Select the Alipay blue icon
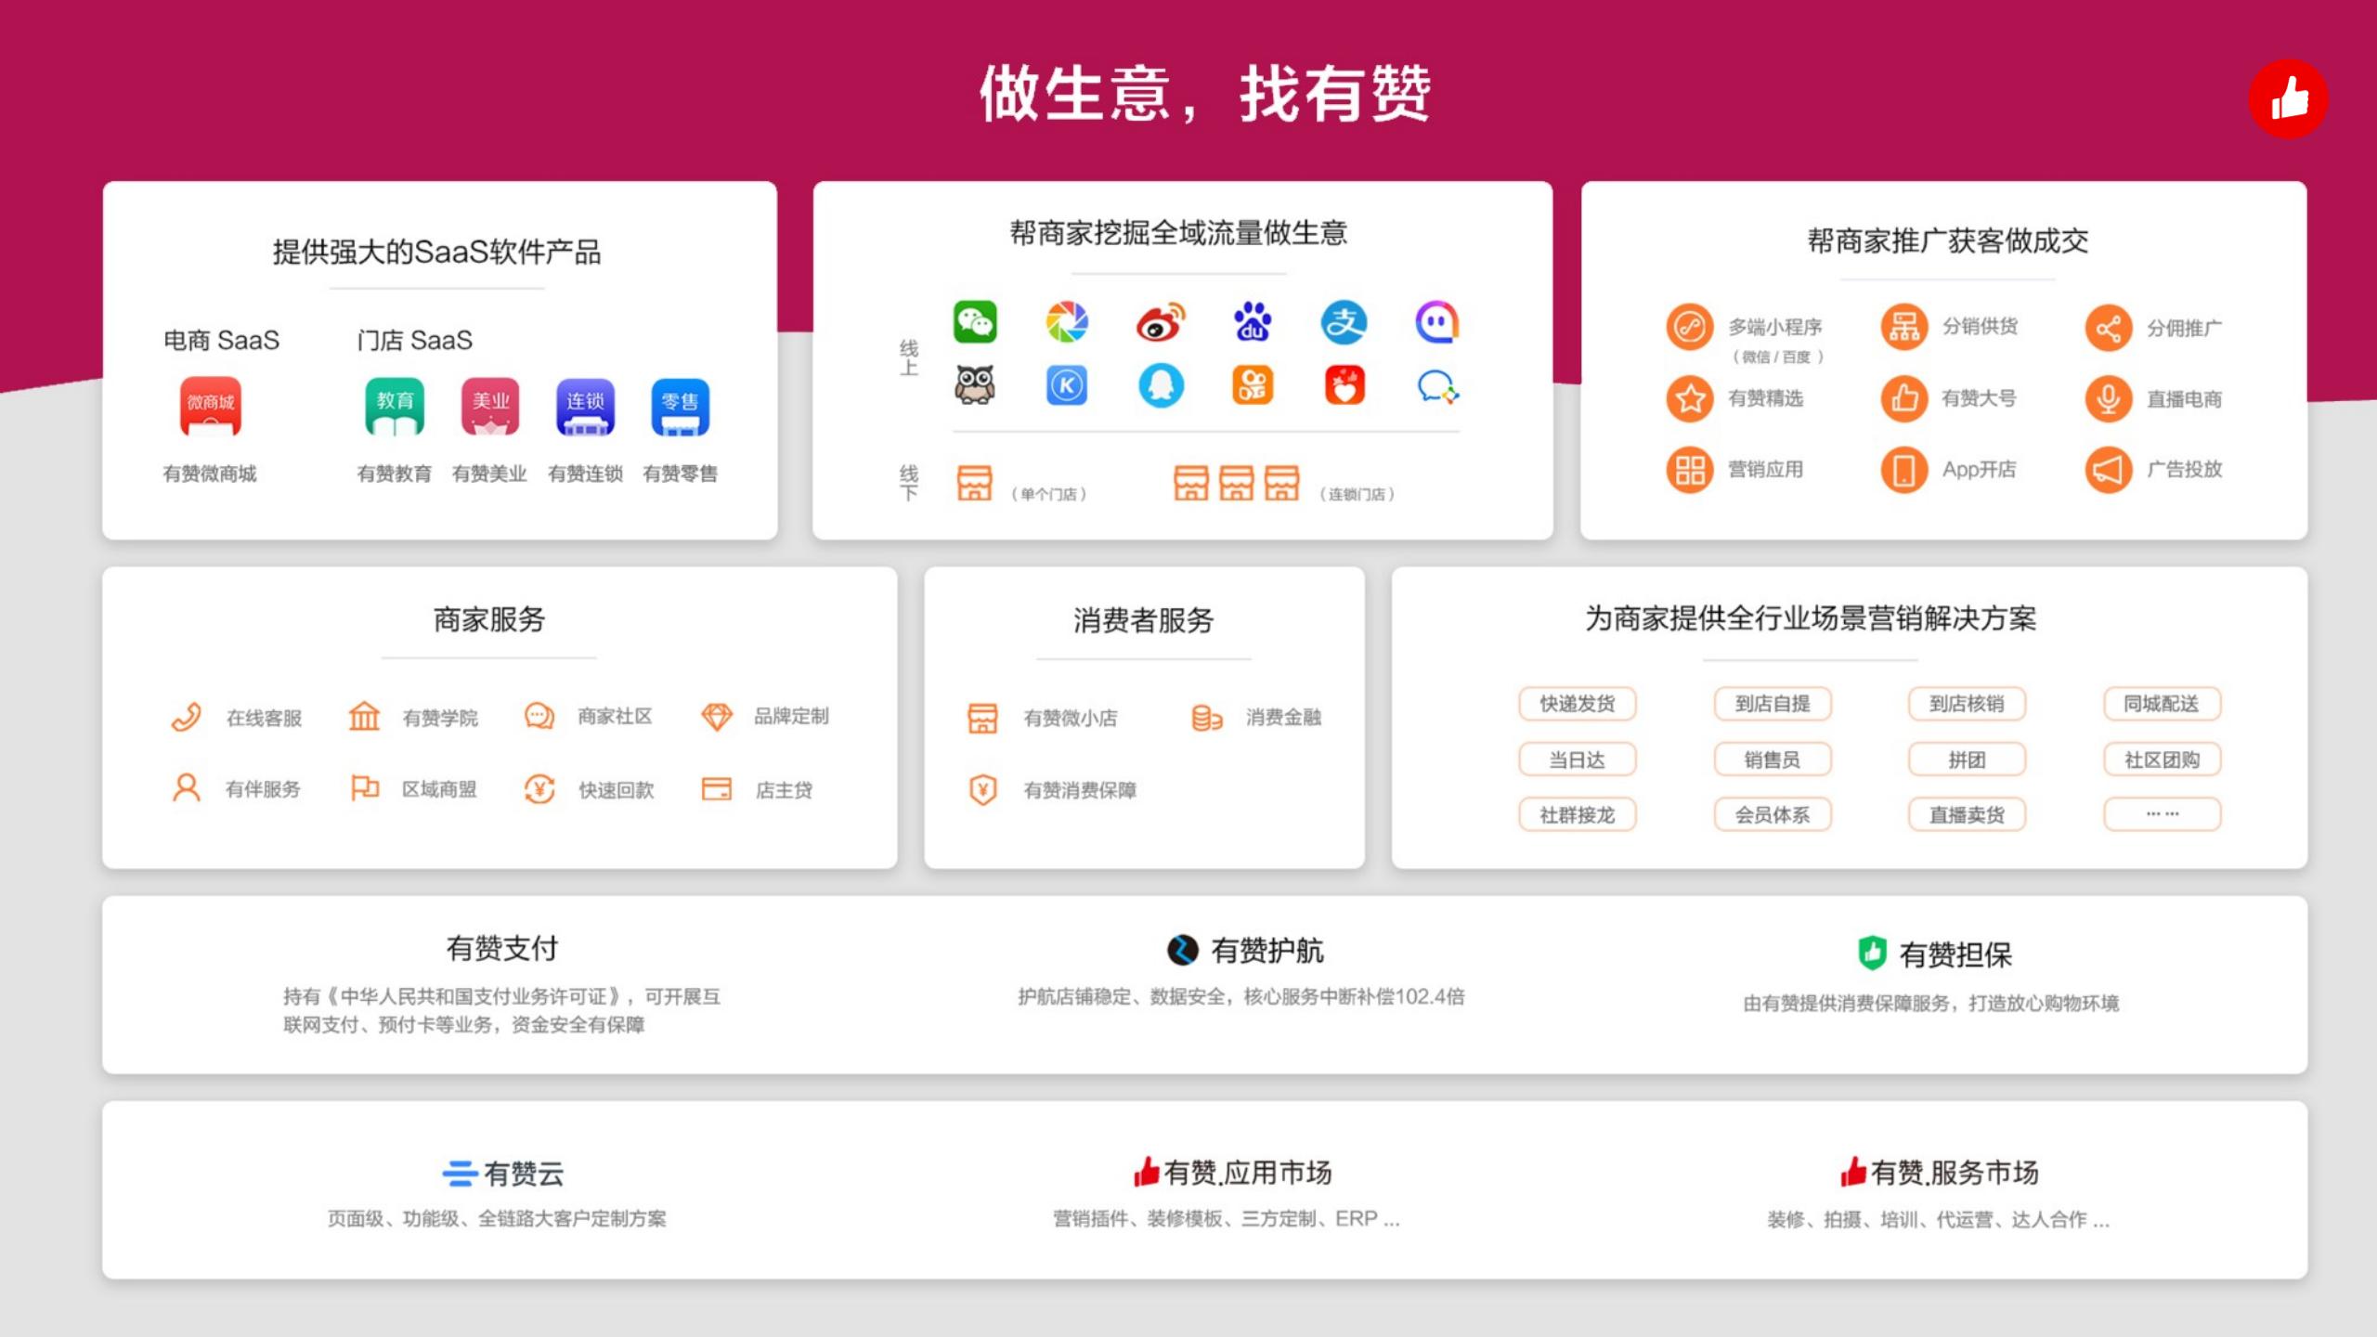Screen dimensions: 2377x1337 pyautogui.click(x=1344, y=322)
